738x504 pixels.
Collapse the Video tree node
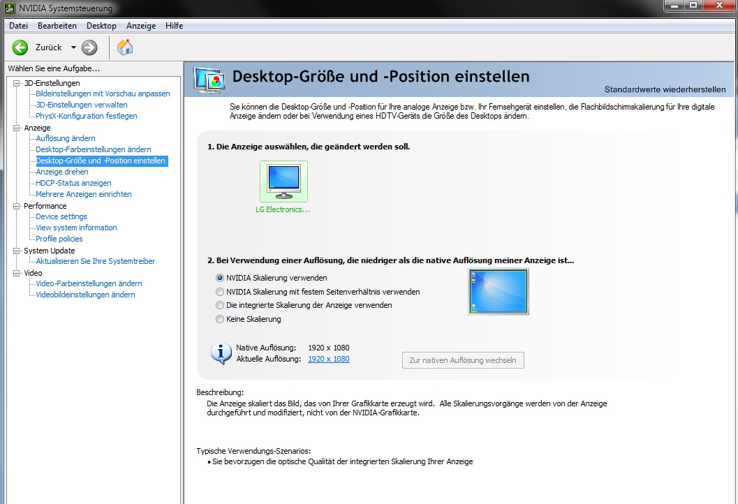[17, 273]
